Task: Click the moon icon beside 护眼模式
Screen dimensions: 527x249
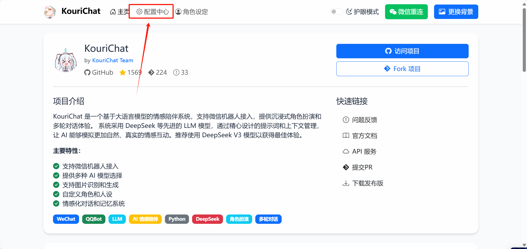Action: (349, 12)
